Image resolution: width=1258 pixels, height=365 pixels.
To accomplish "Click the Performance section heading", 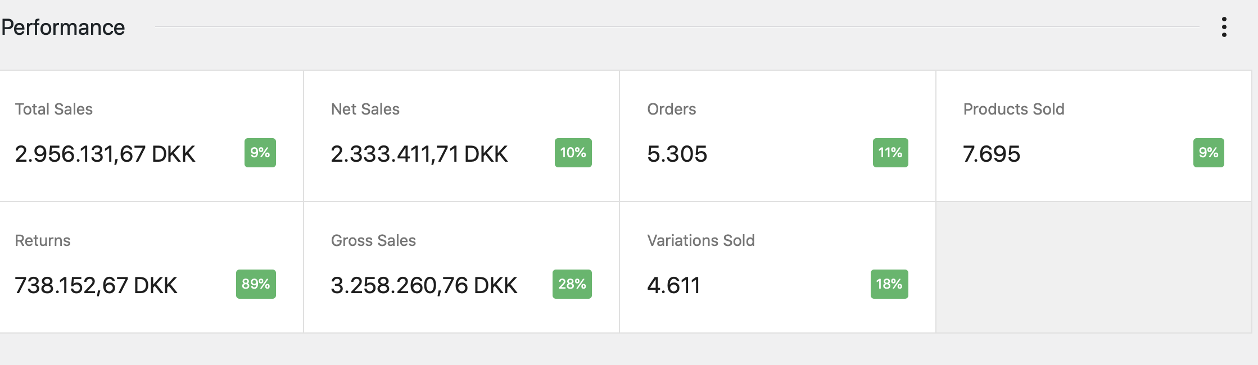I will tap(63, 27).
